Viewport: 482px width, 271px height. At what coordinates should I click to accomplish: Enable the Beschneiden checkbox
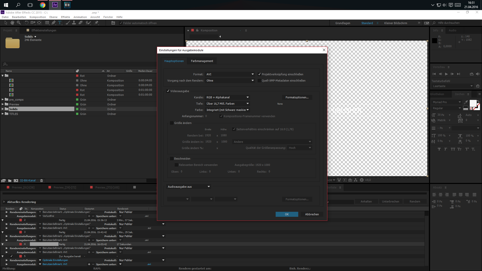click(x=172, y=159)
